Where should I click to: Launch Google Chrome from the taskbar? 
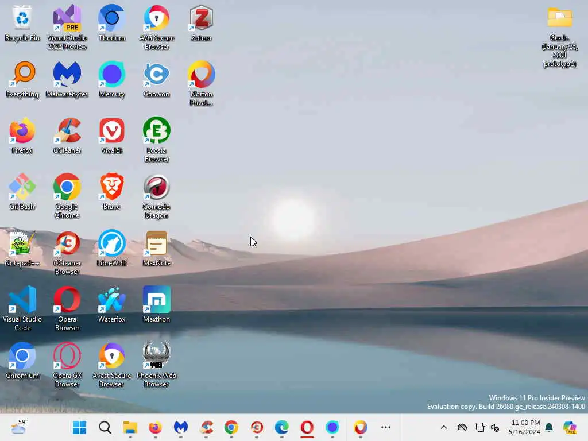point(231,427)
